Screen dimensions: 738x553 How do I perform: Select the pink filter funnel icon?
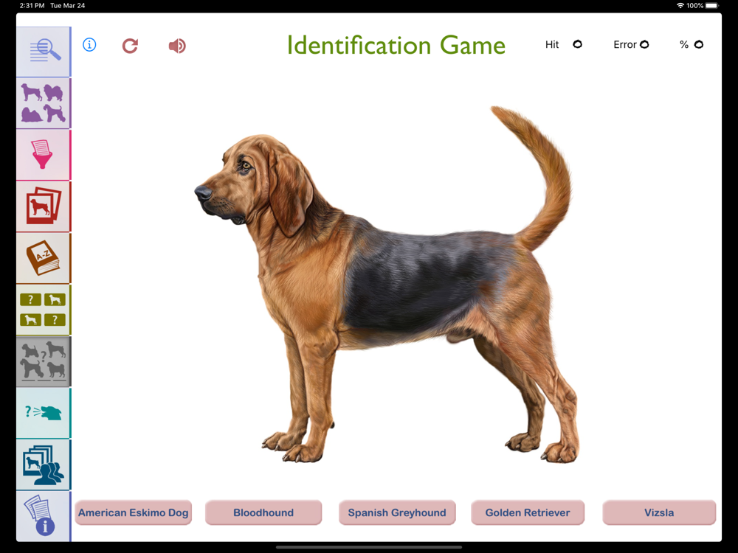pyautogui.click(x=44, y=155)
